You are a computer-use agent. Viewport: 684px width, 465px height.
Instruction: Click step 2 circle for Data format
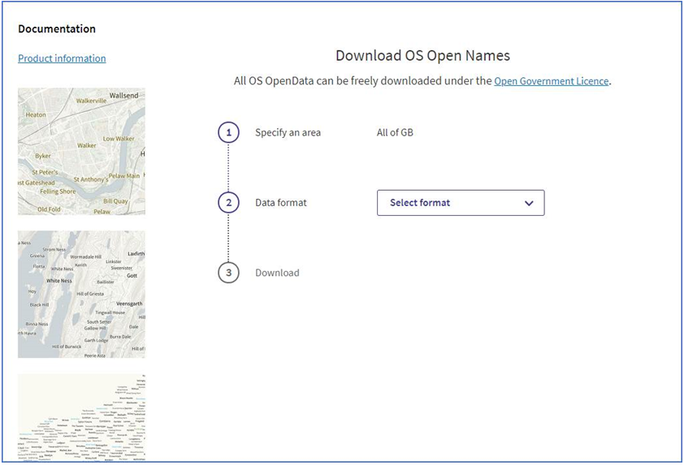[x=228, y=203]
